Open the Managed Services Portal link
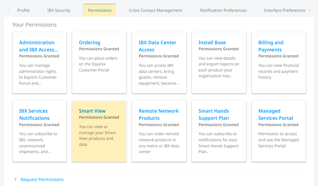Screen dimensions: 318x186 pos(276,114)
